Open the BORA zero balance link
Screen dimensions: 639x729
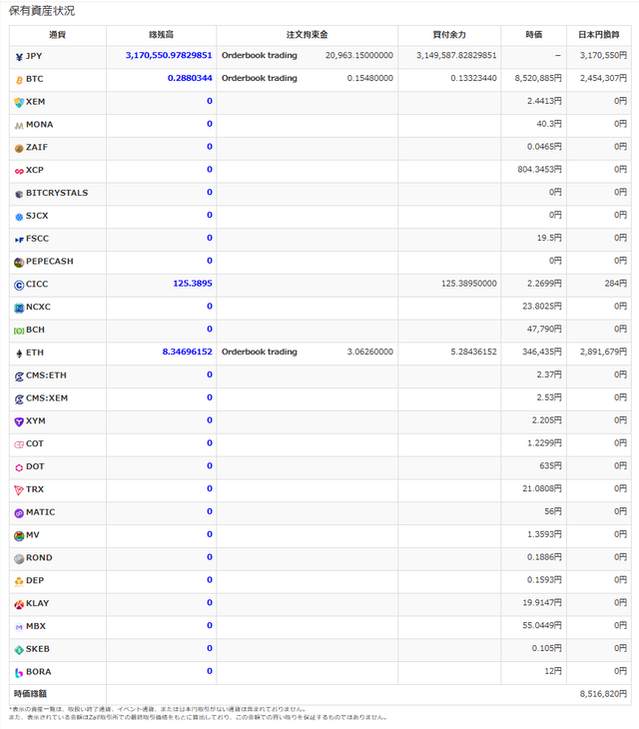click(210, 671)
